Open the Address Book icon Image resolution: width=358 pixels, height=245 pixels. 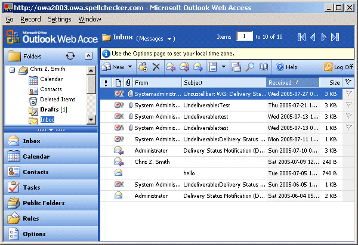[263, 67]
